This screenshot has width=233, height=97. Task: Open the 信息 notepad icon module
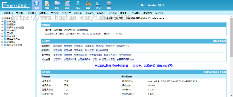coord(47,5)
